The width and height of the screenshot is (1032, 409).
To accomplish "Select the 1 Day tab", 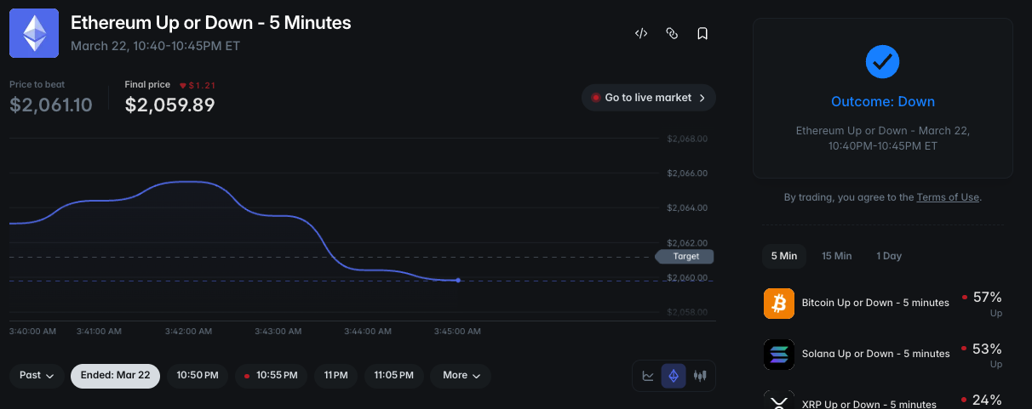I will coord(889,256).
